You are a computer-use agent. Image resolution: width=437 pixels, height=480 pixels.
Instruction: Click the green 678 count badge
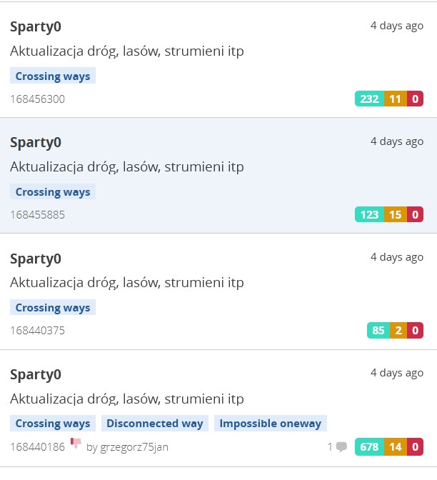(x=369, y=447)
